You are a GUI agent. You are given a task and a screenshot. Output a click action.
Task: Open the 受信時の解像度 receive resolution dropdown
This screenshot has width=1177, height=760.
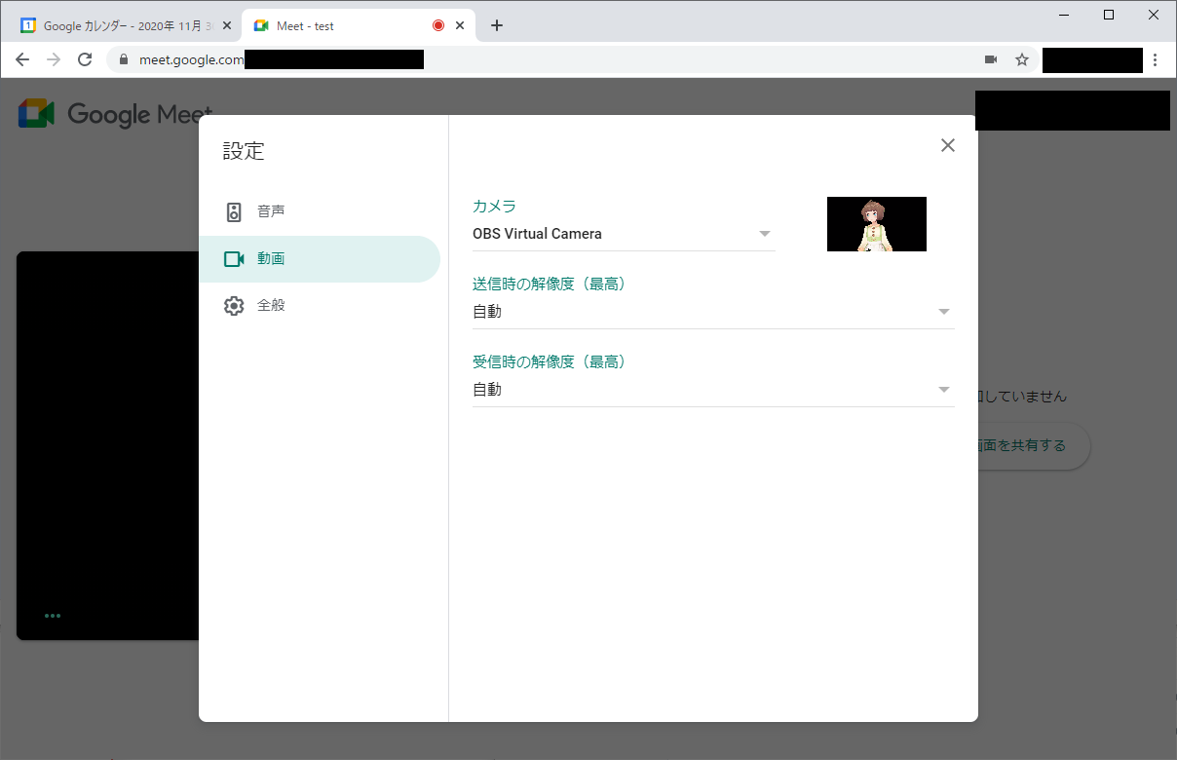pyautogui.click(x=713, y=390)
